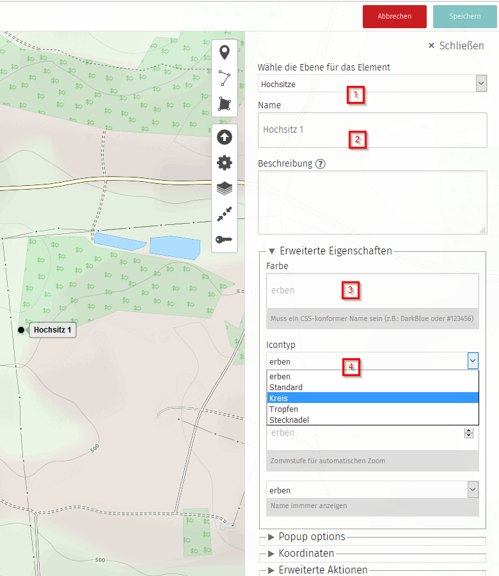Choose 'Standard' in Icontyp list
The image size is (499, 576).
coord(372,387)
